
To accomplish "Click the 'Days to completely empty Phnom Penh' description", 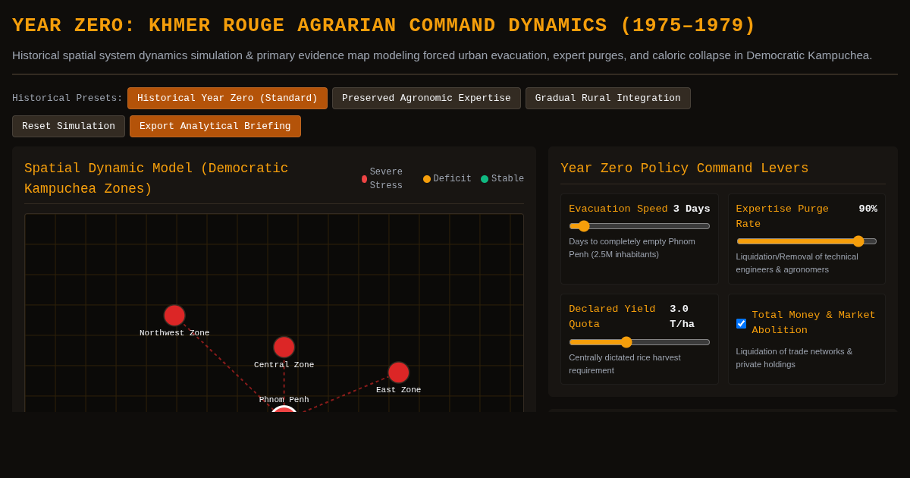I will click(x=632, y=247).
